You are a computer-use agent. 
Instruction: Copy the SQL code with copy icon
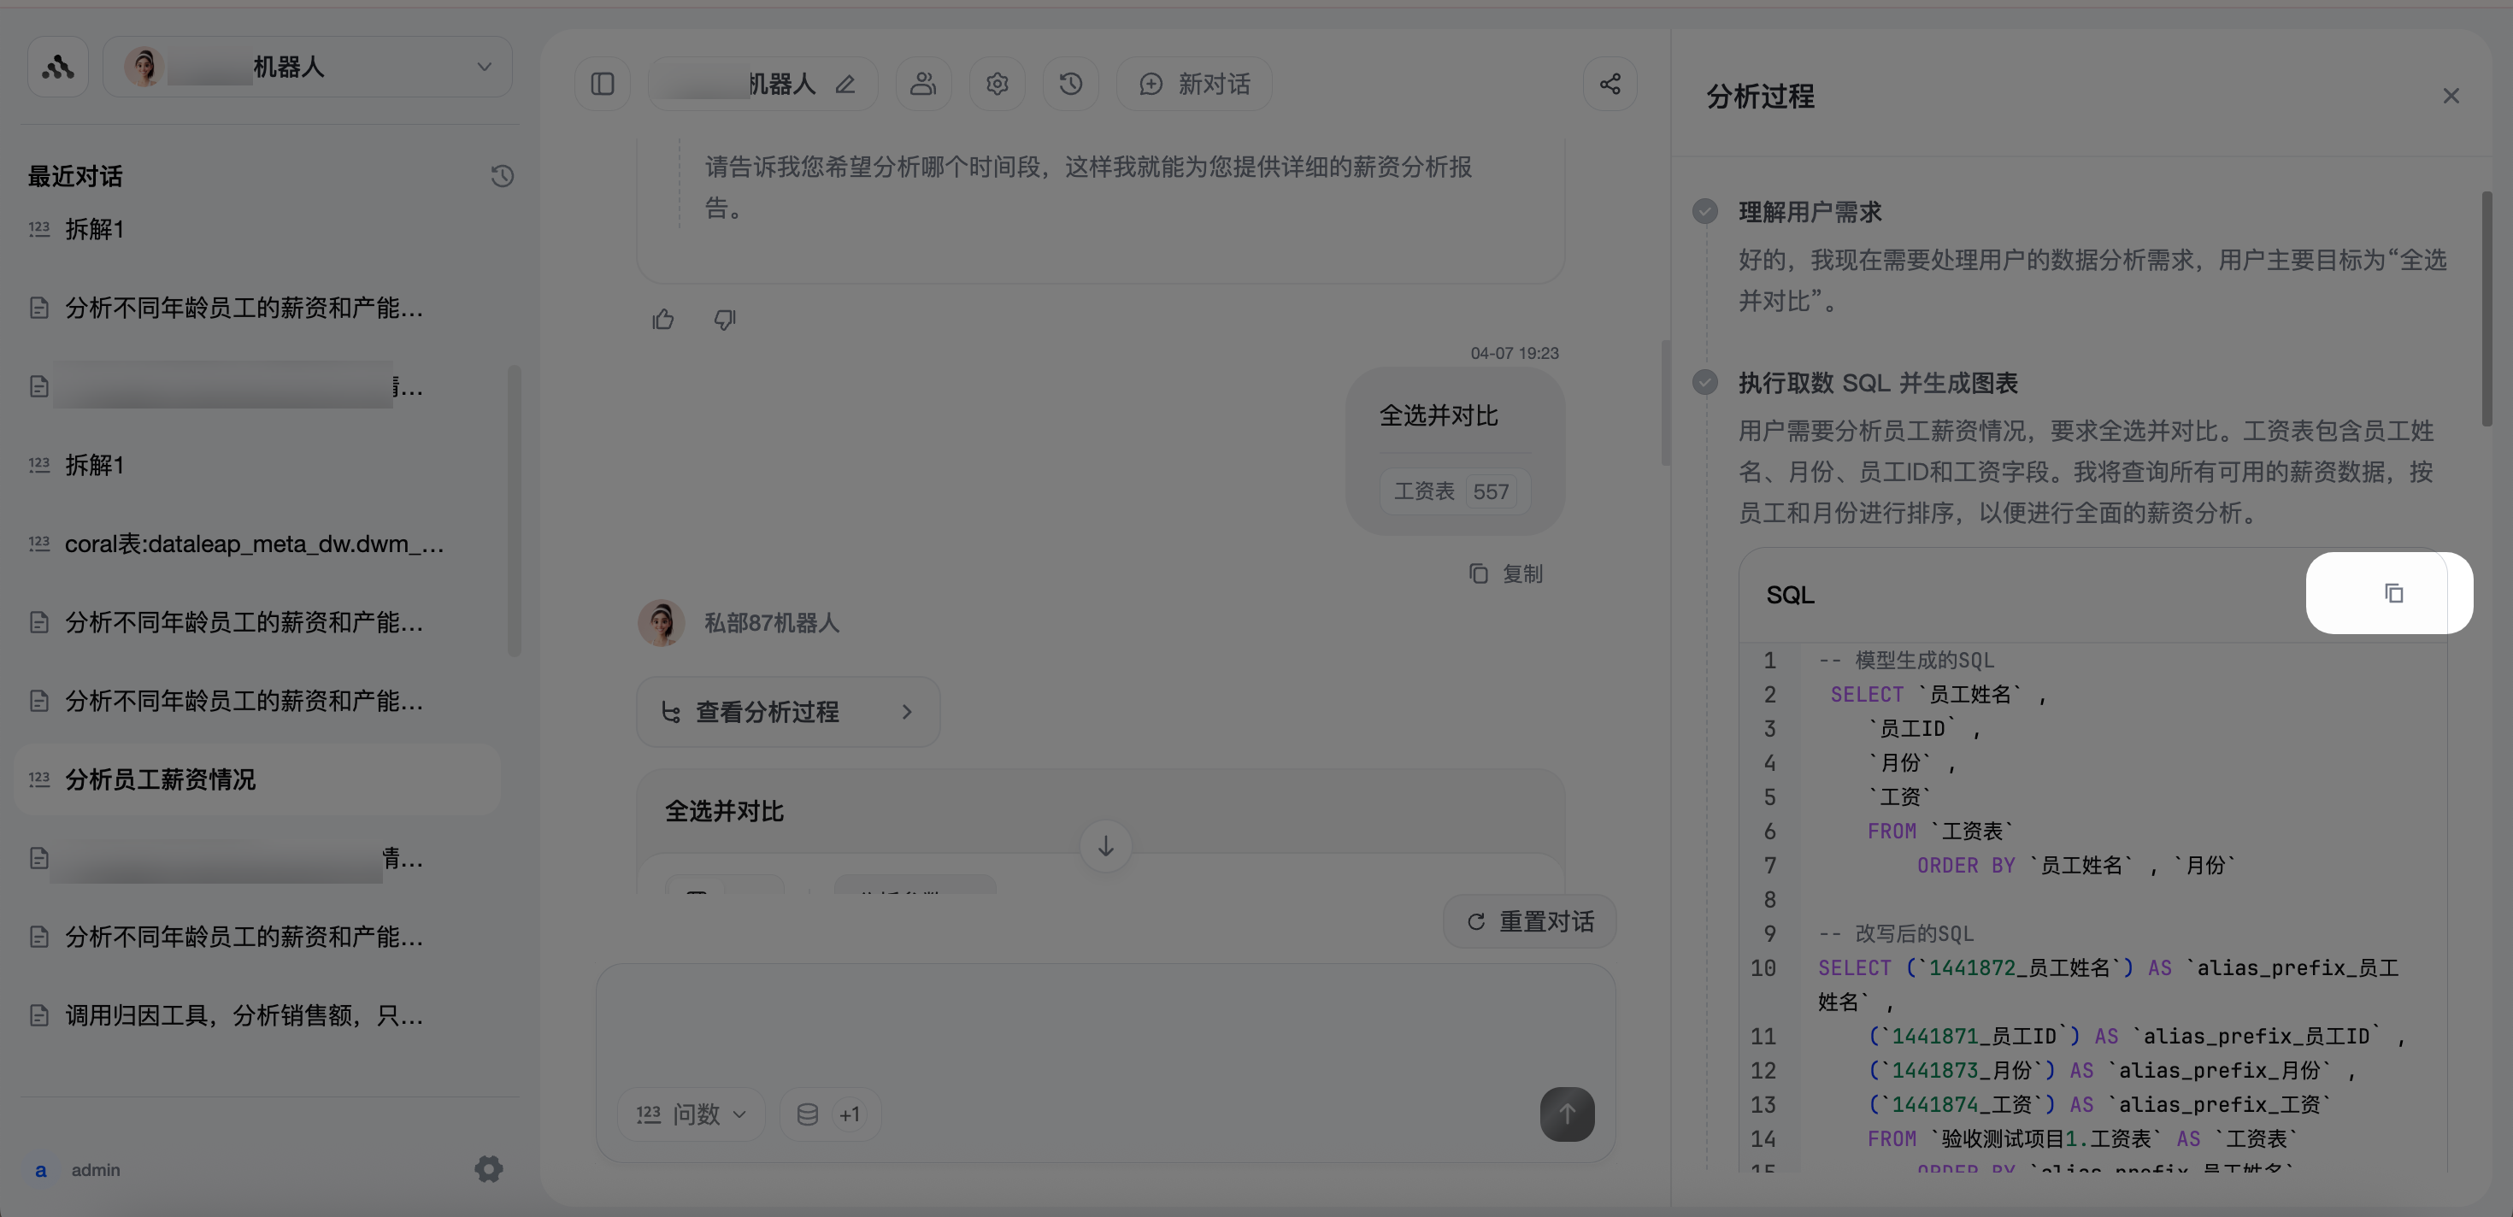2393,593
